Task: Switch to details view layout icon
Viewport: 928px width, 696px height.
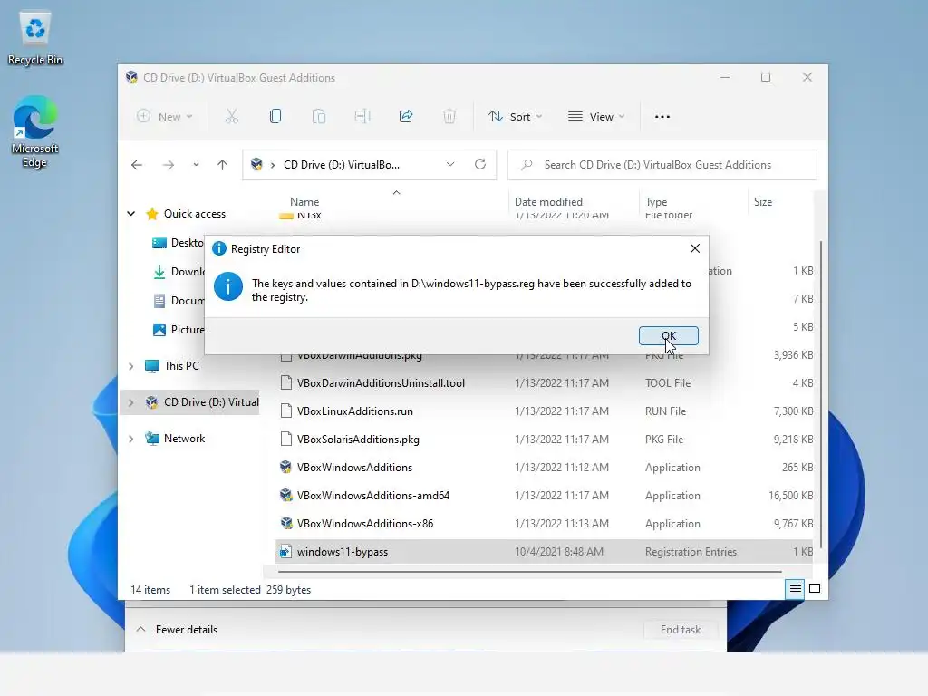Action: 795,589
